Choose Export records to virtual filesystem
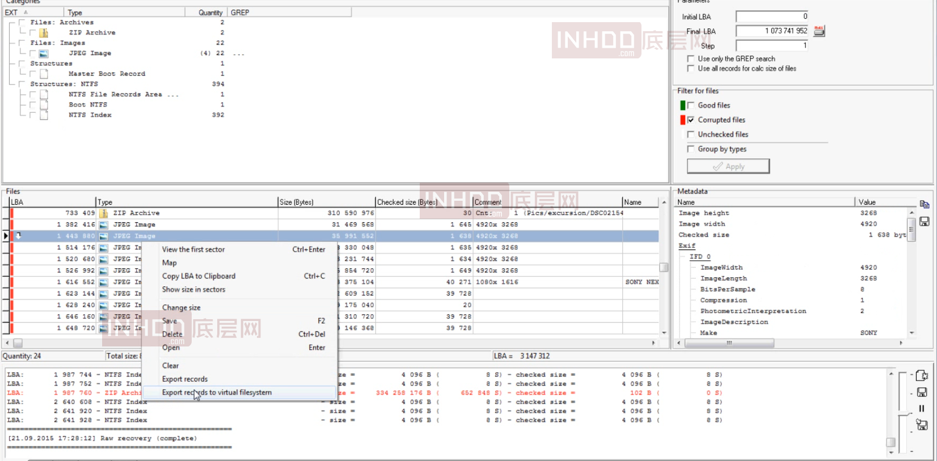 pos(217,392)
